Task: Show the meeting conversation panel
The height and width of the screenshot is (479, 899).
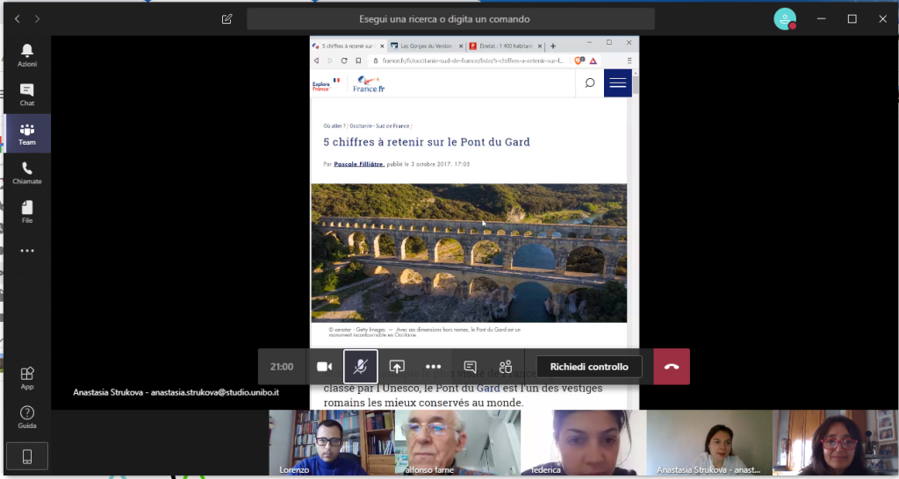Action: [471, 367]
